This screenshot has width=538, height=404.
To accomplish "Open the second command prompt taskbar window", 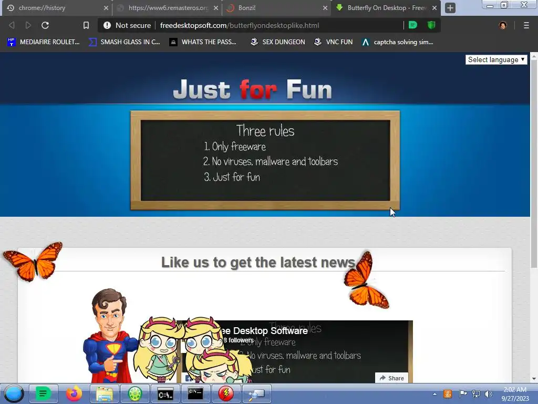I will click(x=195, y=393).
